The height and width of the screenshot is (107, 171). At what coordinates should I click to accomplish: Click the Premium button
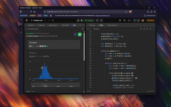pos(150,20)
